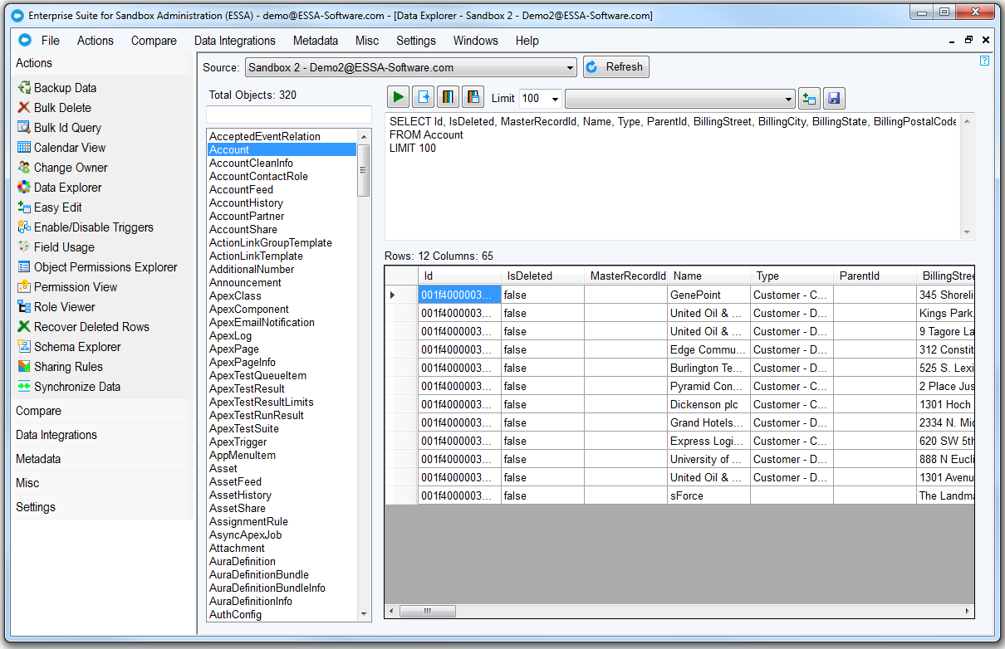1005x649 pixels.
Task: Click the object list scrollbar down arrow
Action: 364,614
